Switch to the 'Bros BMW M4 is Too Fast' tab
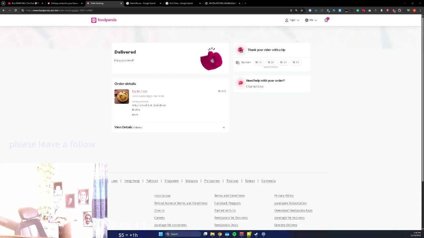This screenshot has height=238, width=424. [25, 3]
